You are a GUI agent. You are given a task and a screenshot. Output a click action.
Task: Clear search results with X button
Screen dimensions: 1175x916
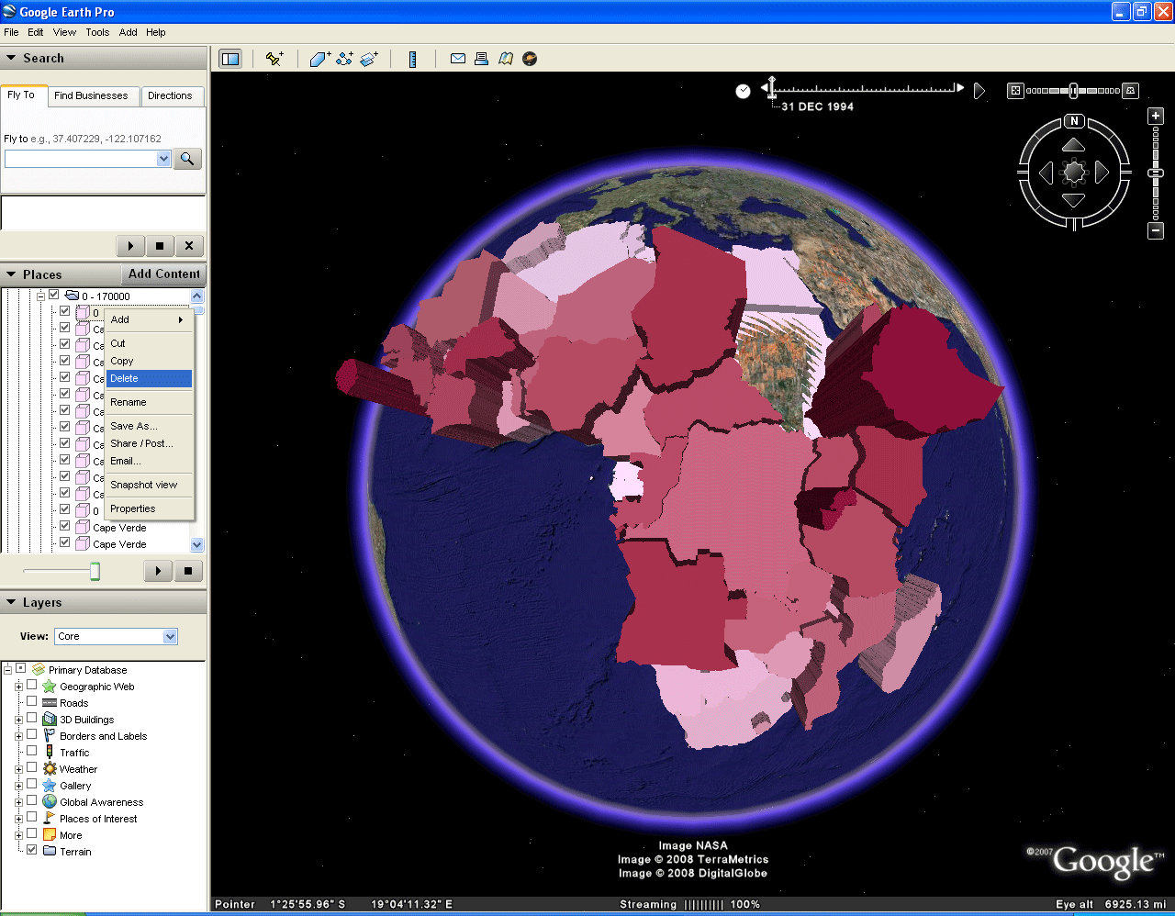point(189,246)
